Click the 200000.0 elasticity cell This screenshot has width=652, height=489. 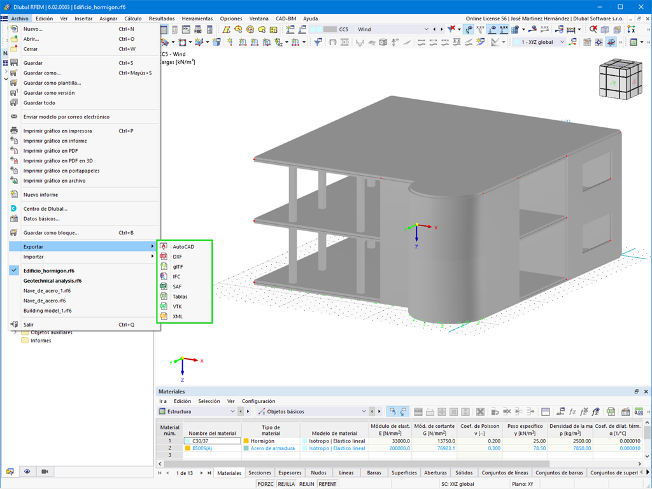pyautogui.click(x=390, y=448)
